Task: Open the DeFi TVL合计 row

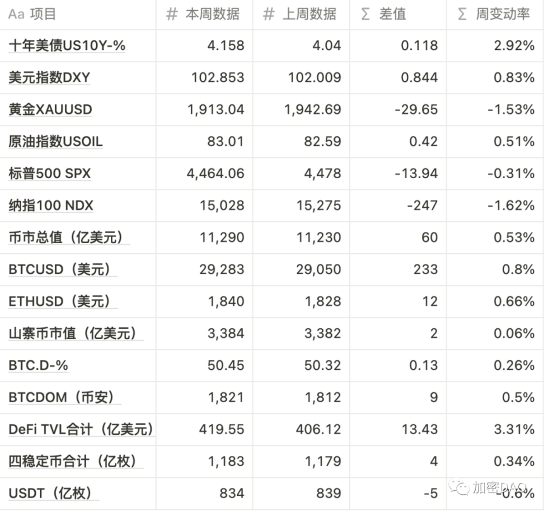Action: click(x=81, y=430)
